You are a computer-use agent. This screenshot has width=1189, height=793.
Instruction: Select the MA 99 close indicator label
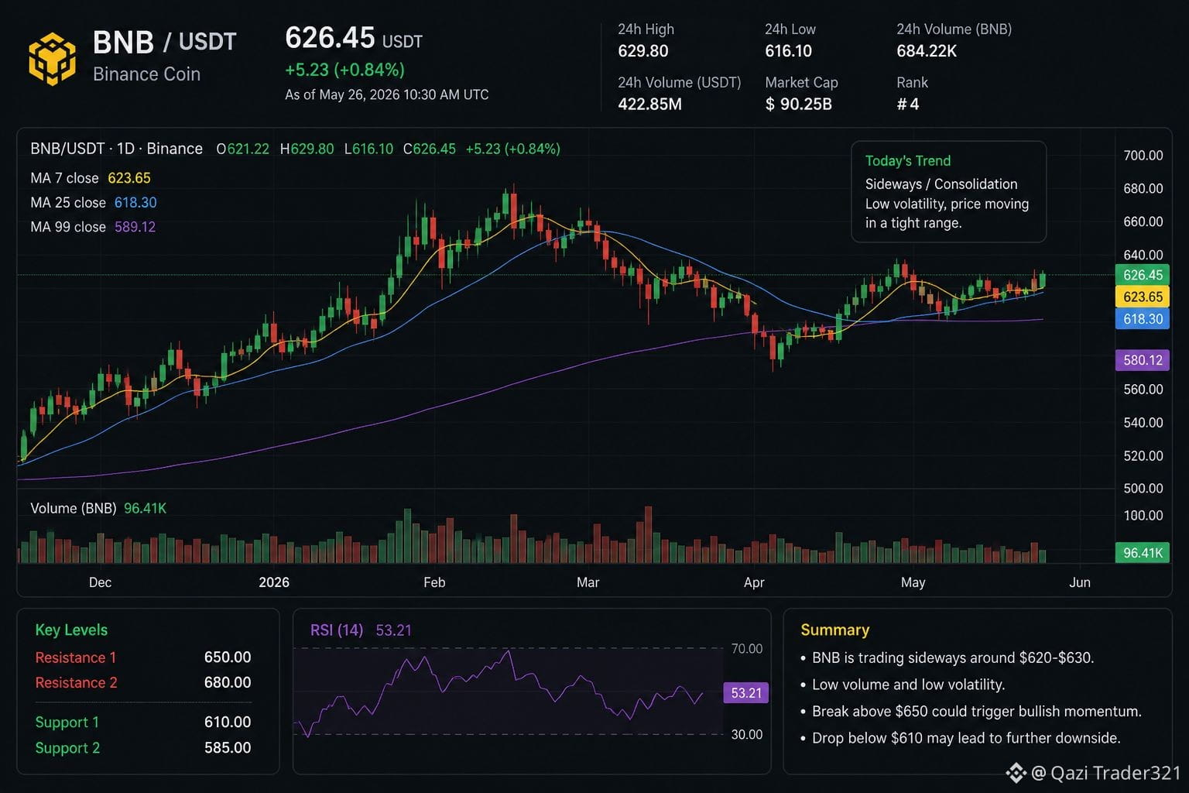click(68, 227)
